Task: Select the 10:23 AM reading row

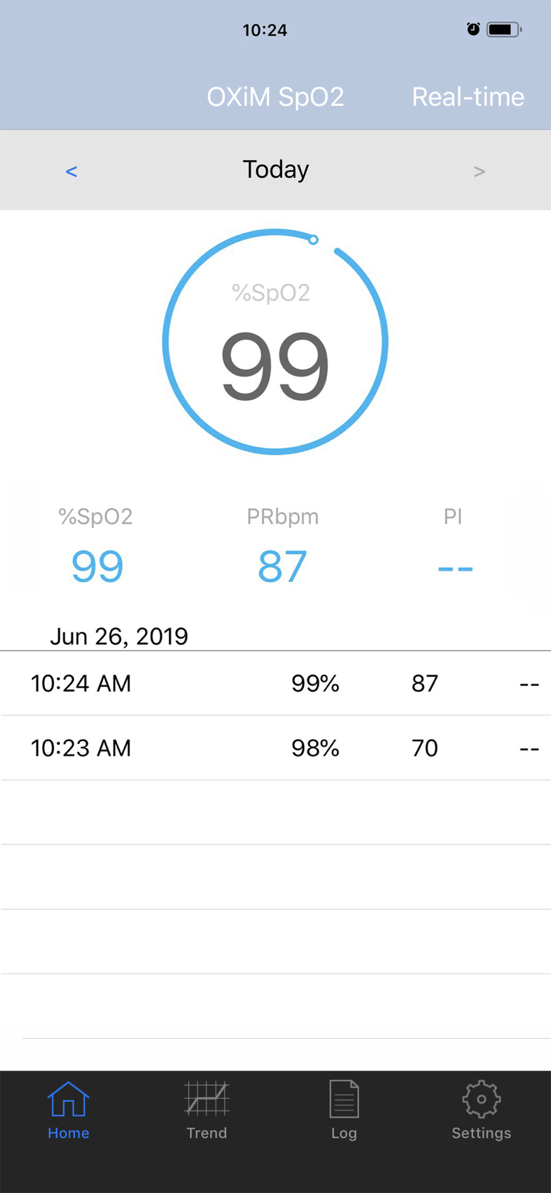Action: pyautogui.click(x=275, y=748)
